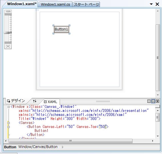Click the top-left resize handle of Button1
This screenshot has height=154, width=162.
[53, 25]
